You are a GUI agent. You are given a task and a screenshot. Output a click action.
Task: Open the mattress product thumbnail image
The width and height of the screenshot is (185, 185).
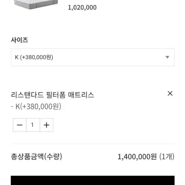click(x=36, y=5)
